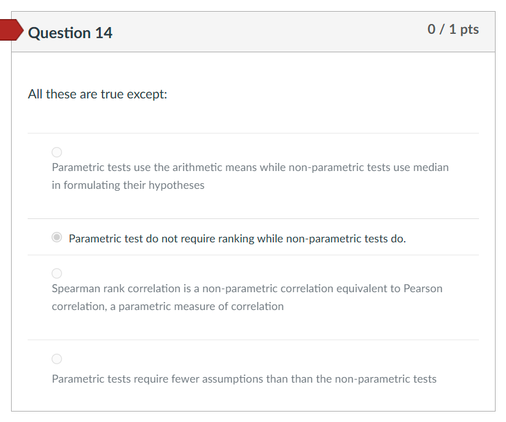Click the red question flag marker icon

pyautogui.click(x=9, y=30)
